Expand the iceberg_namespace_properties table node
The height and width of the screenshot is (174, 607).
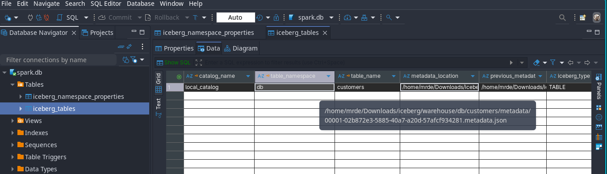coord(21,97)
